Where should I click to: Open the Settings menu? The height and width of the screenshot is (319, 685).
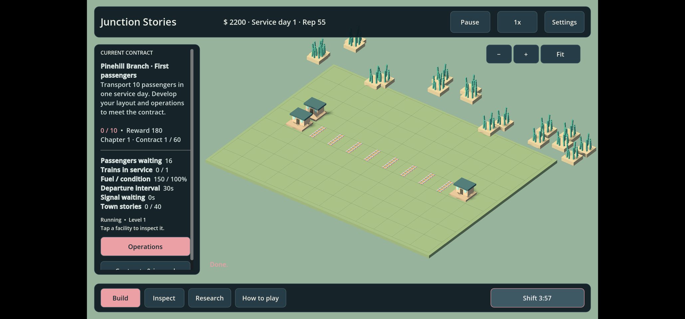point(564,22)
